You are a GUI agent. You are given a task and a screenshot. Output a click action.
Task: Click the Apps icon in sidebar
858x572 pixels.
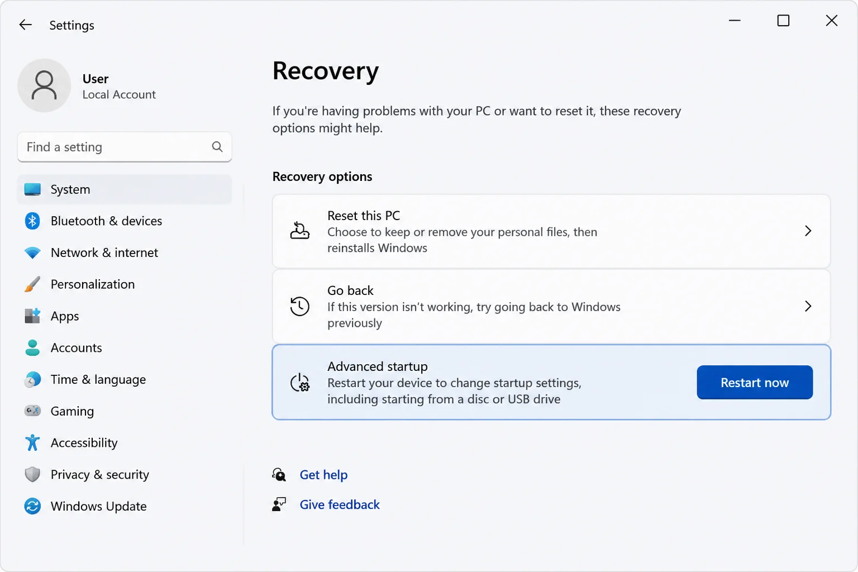pyautogui.click(x=32, y=316)
